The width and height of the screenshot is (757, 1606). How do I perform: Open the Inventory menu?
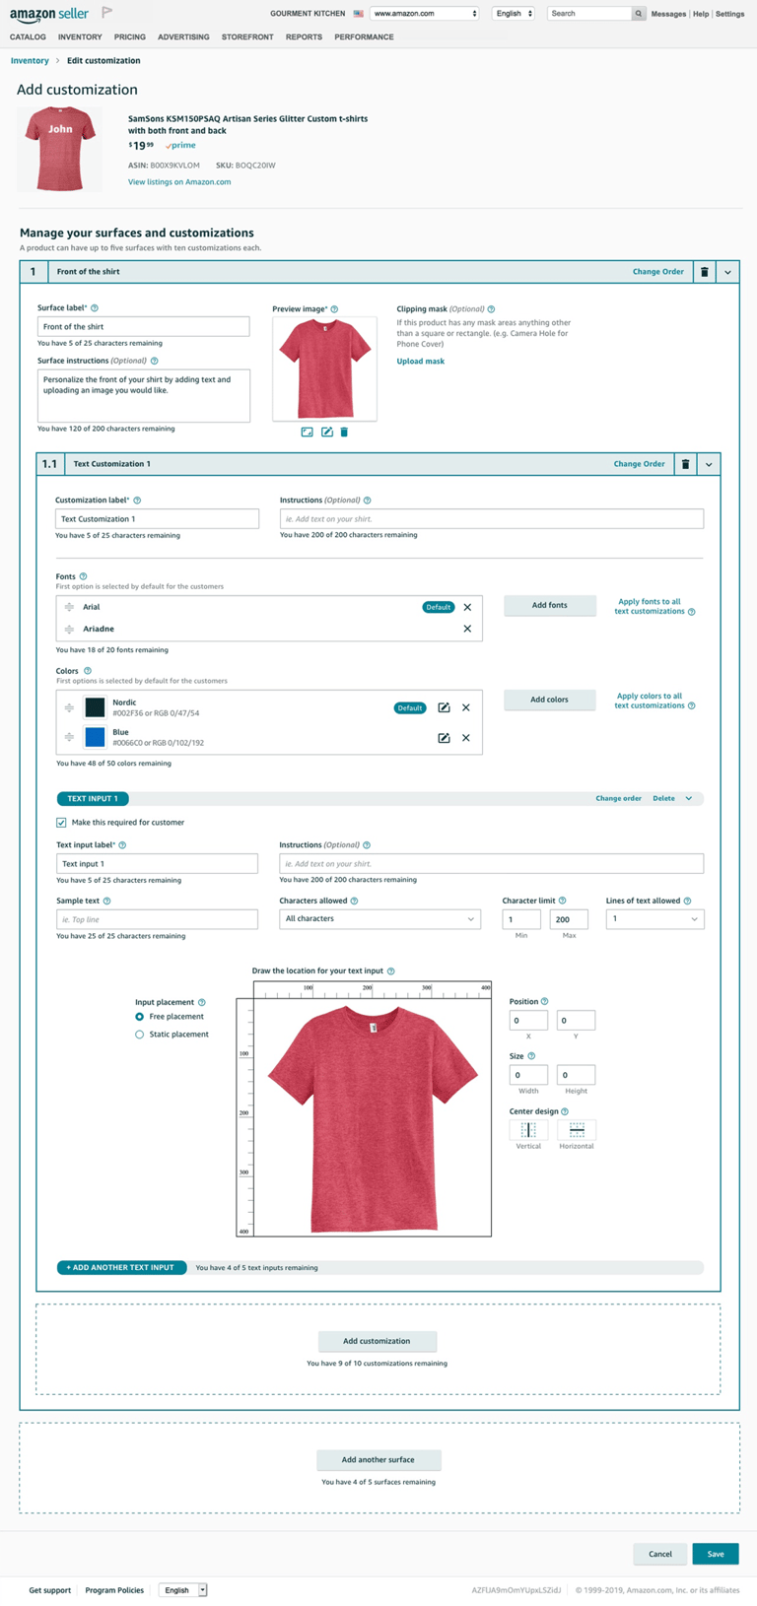pyautogui.click(x=80, y=37)
